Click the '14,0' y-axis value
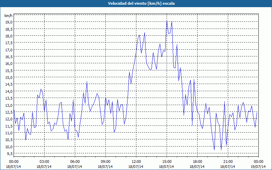This screenshot has height=170, width=272. click(8, 91)
